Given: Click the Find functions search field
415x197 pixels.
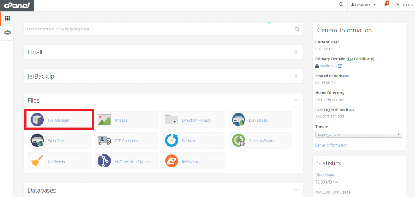Looking at the screenshot, I should tap(159, 29).
